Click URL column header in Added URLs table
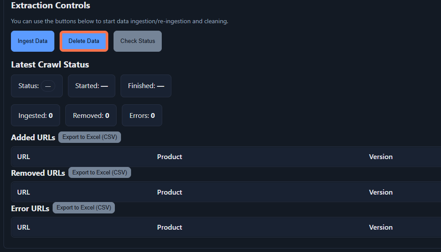This screenshot has width=441, height=252. (24, 157)
